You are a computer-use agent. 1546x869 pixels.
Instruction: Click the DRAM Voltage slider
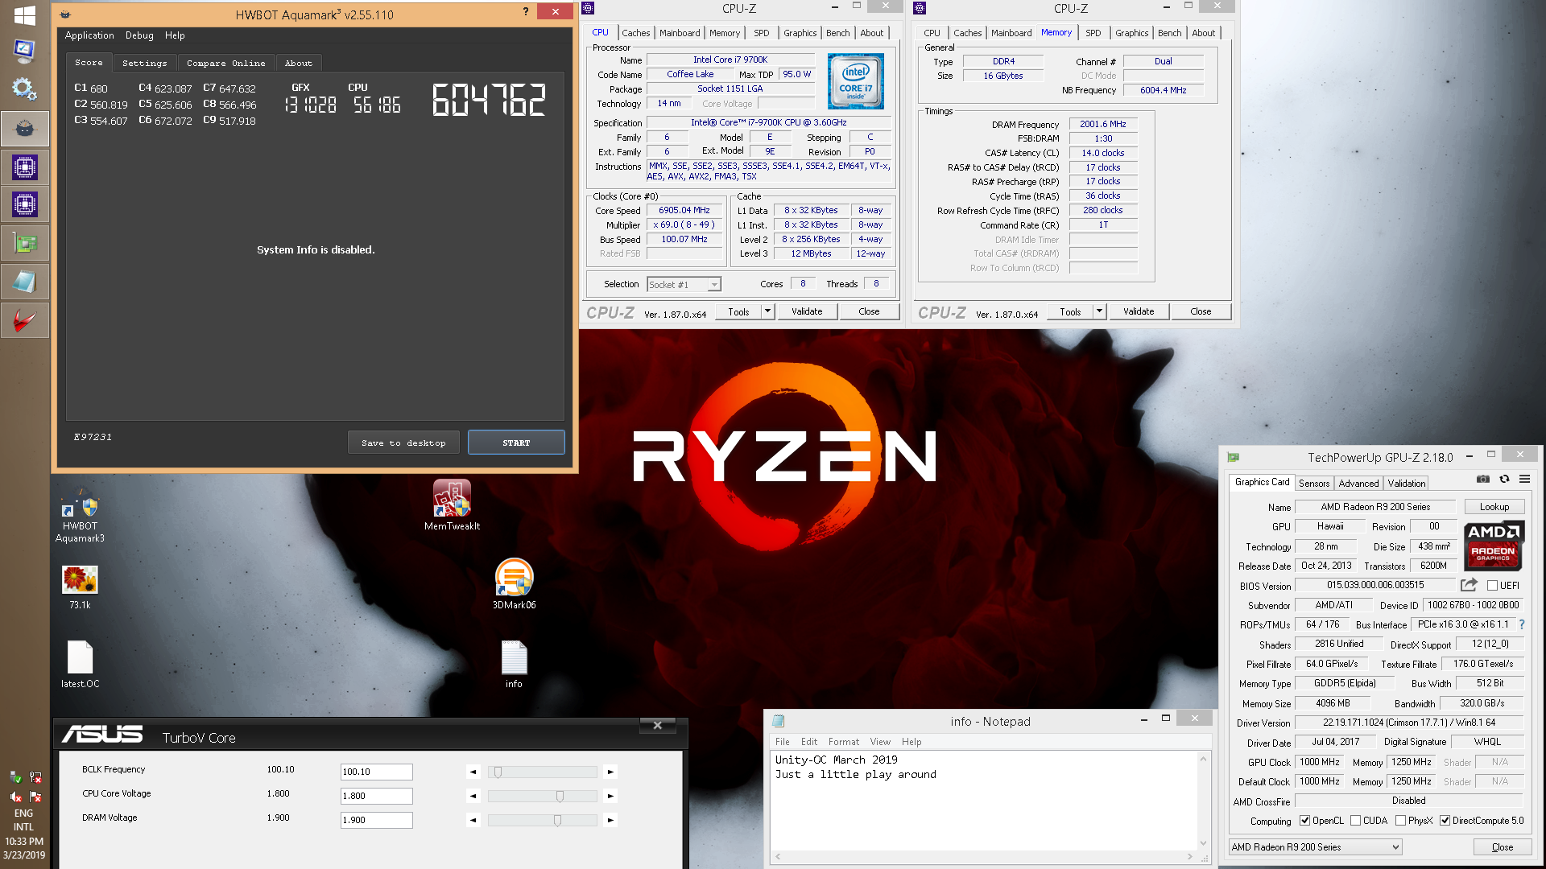pos(542,820)
